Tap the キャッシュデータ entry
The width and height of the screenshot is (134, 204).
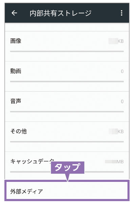[67, 166]
